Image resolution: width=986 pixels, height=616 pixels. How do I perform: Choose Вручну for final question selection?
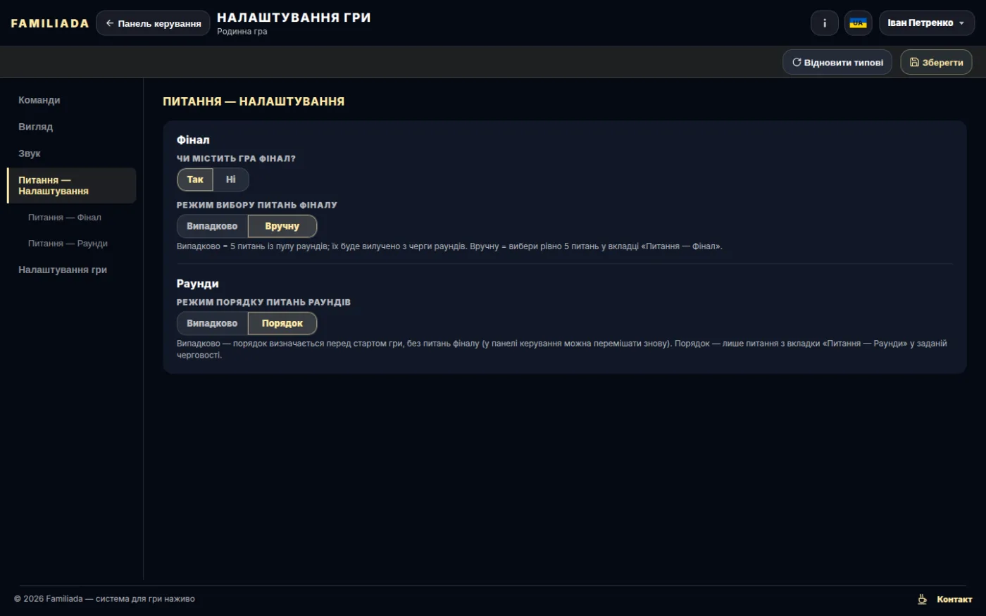pos(282,226)
